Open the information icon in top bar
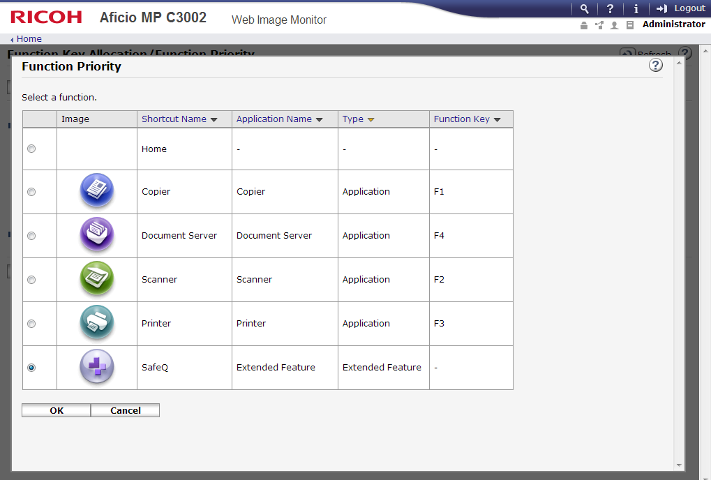711x480 pixels. (x=636, y=8)
